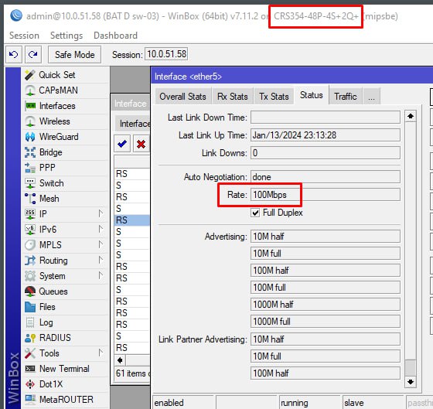Screen dimensions: 433x409
Task: Open the Switch sidebar entry
Action: [51, 183]
